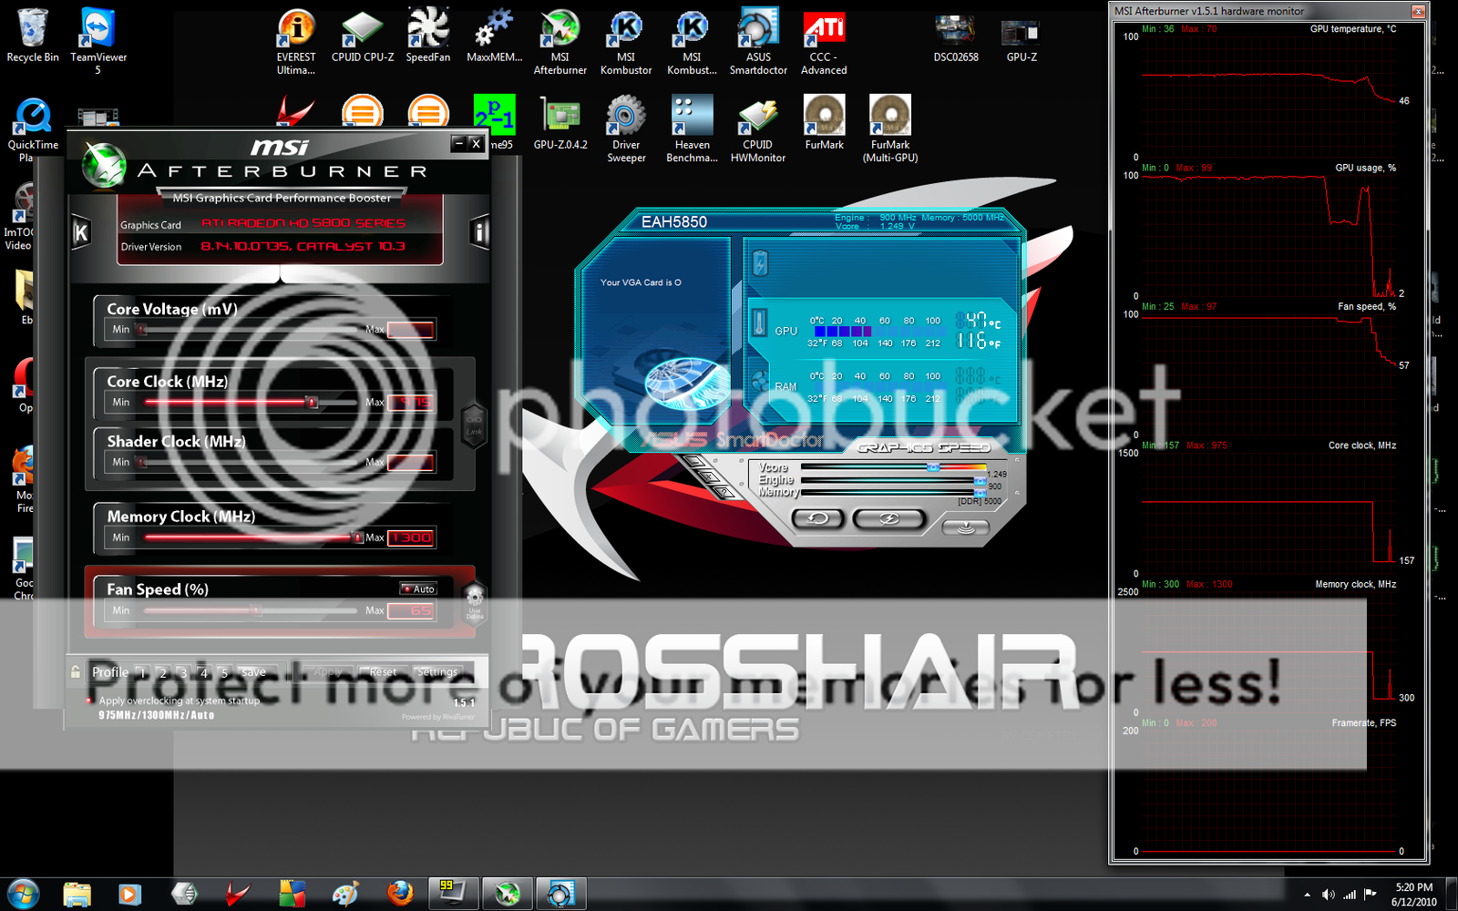Click SmartDoctor reset defaults button
This screenshot has width=1458, height=911.
point(818,518)
